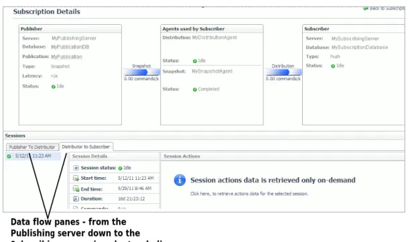Select the 5/12/11 11:23 AM session
The image size is (410, 242).
click(33, 156)
